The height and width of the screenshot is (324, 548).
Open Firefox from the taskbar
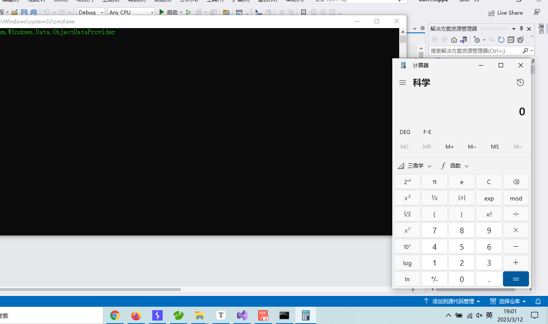[136, 315]
